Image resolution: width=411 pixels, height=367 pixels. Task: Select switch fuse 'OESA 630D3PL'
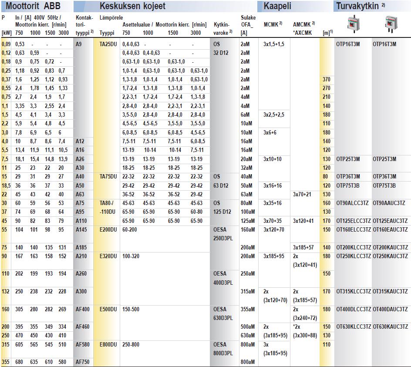pyautogui.click(x=223, y=313)
